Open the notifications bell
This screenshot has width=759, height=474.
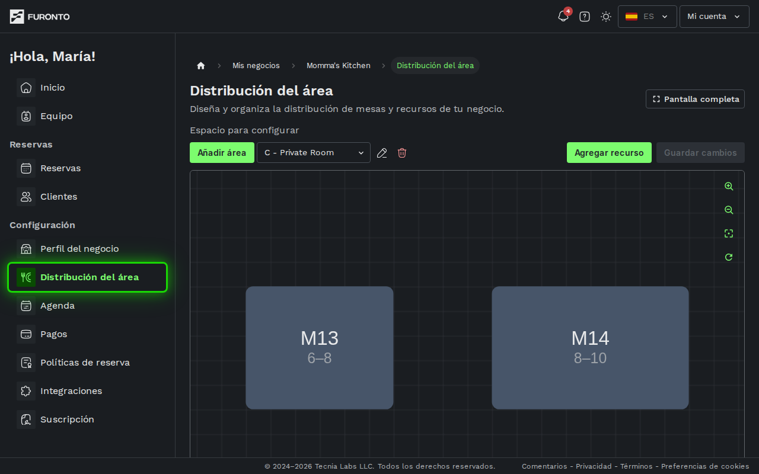(x=563, y=17)
